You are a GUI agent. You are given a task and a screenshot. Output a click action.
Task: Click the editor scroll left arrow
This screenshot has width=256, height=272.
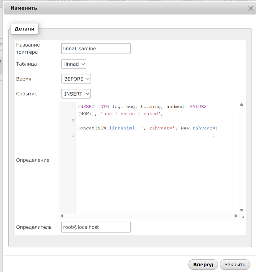coord(62,216)
